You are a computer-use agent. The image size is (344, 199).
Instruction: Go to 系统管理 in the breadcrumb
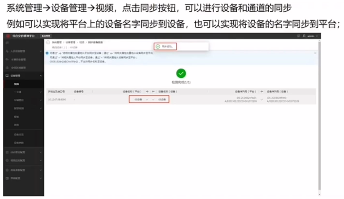[x=57, y=42]
